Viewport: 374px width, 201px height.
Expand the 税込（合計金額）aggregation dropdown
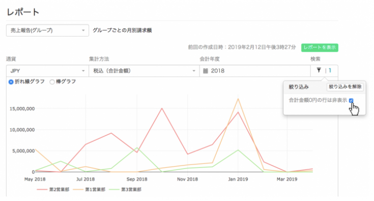[x=144, y=71]
